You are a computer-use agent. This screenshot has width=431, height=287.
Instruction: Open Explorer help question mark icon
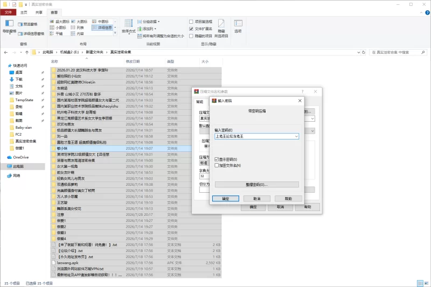pos(427,12)
